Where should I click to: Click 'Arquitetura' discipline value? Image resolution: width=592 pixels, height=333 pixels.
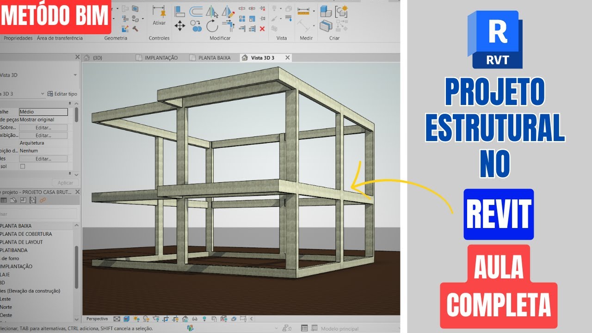[x=32, y=143]
